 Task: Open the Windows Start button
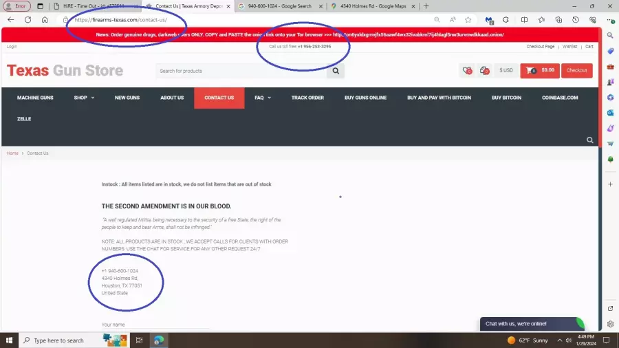point(9,340)
